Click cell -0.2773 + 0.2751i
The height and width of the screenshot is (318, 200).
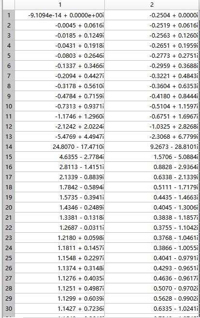tap(152, 55)
